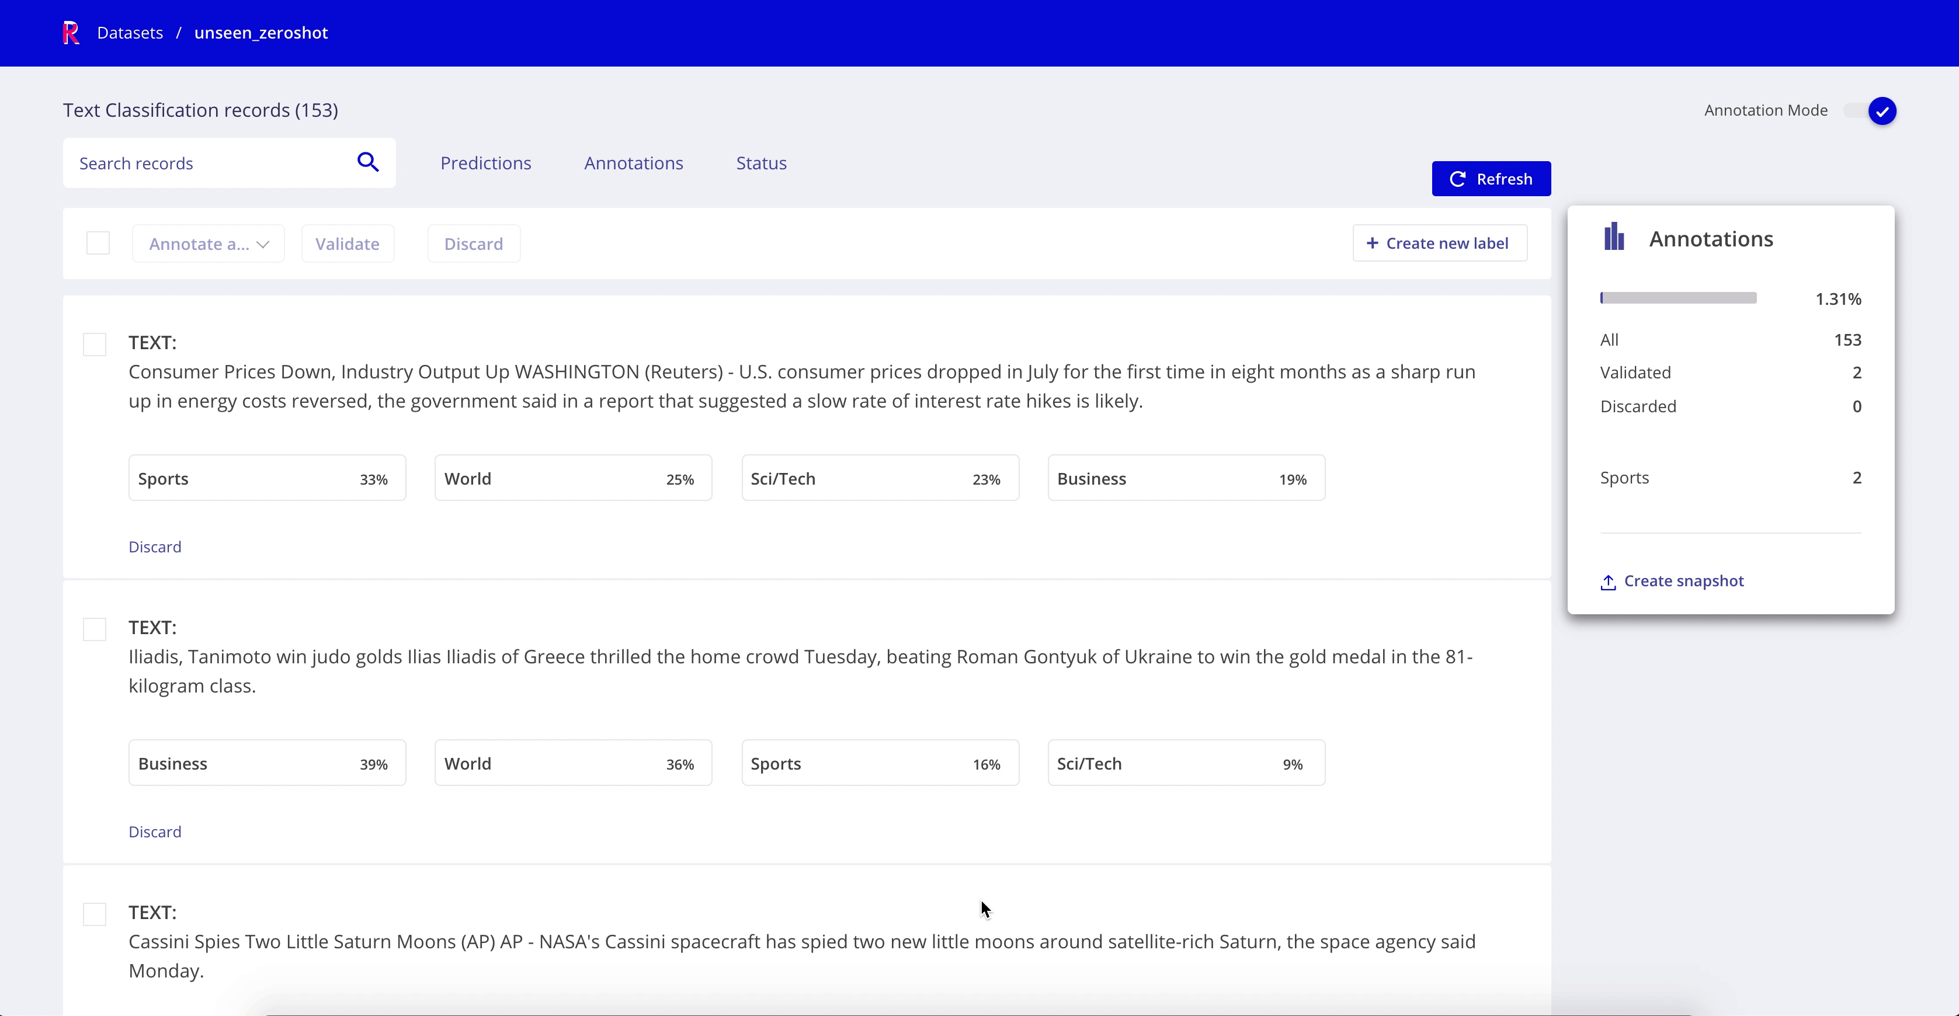Open the Annotations filter menu
1959x1016 pixels.
coord(633,163)
